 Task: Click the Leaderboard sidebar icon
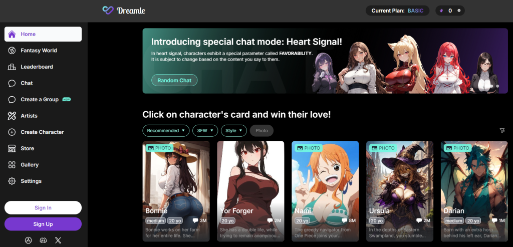tap(12, 67)
